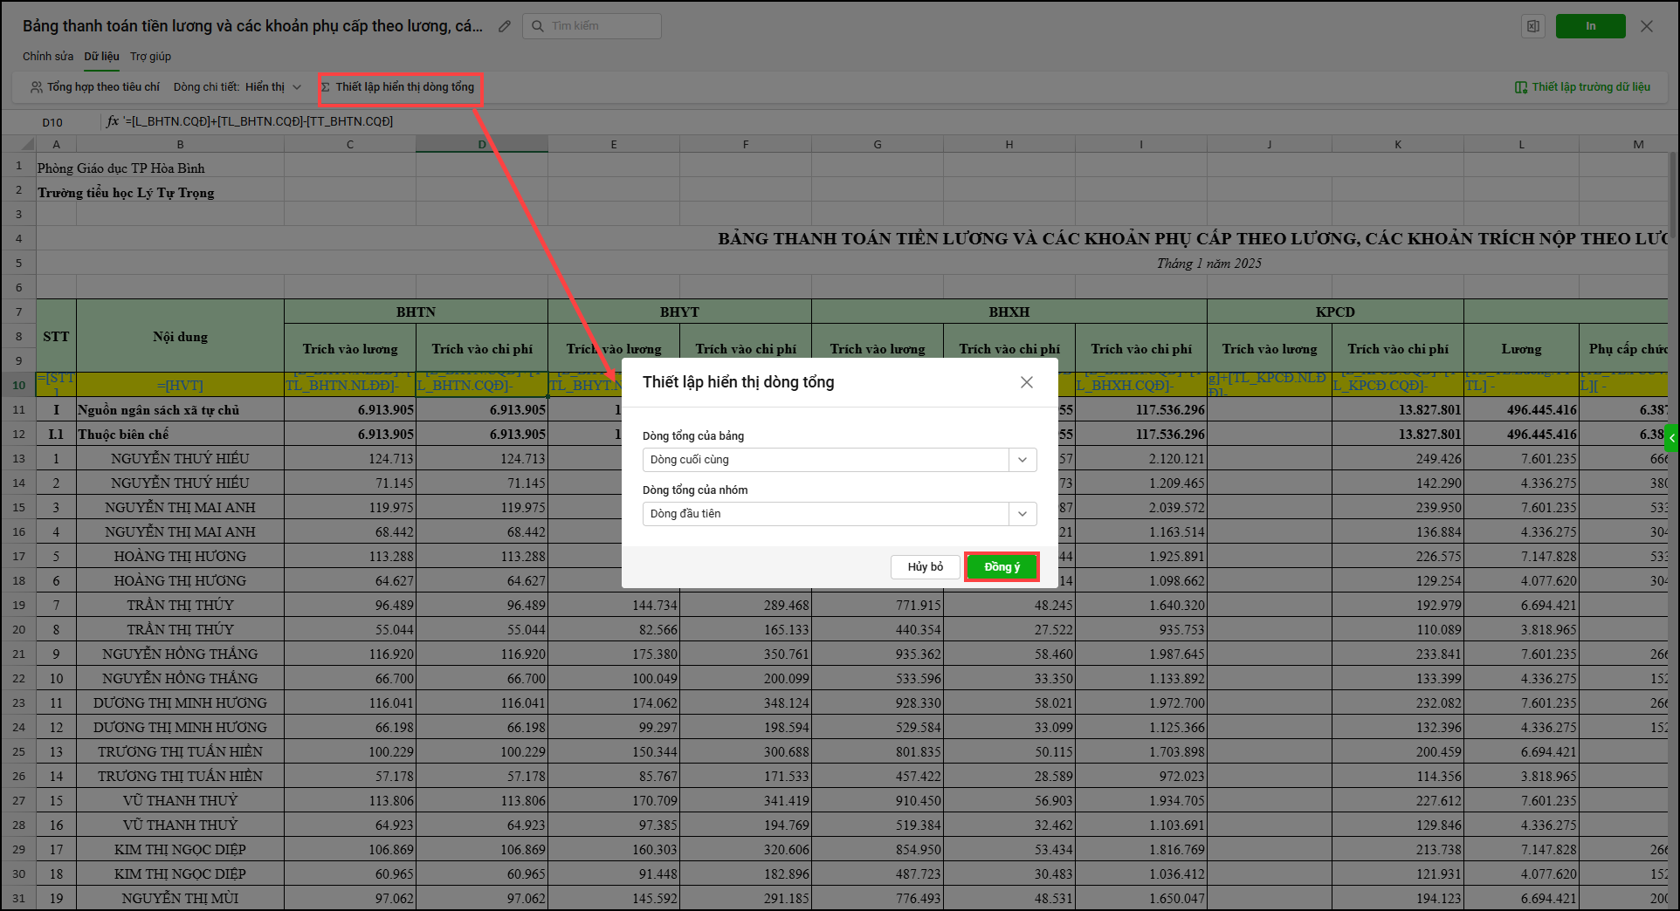Open the Chỉnh sửa menu
The image size is (1680, 911).
pos(48,57)
